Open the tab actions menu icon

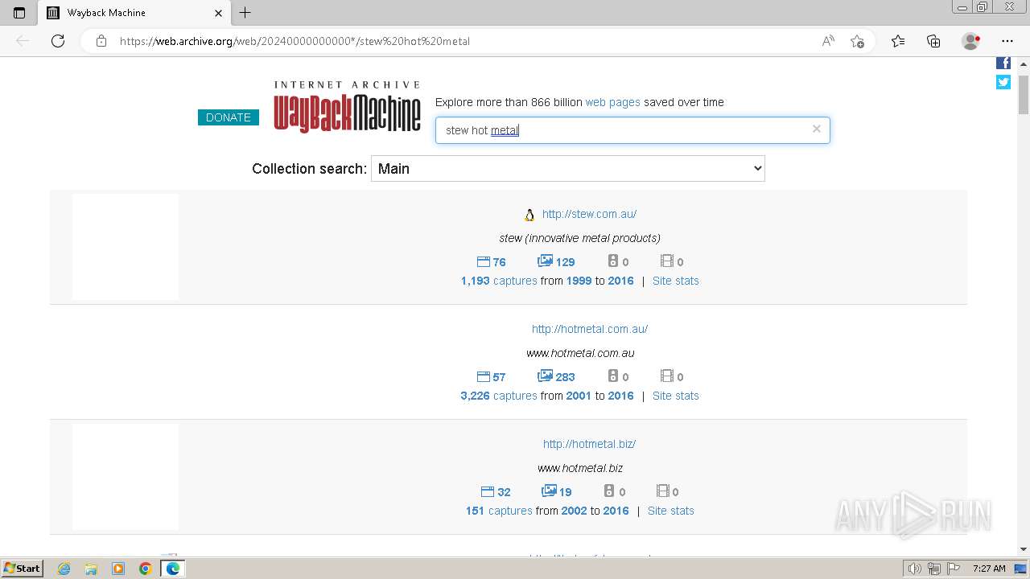[19, 13]
